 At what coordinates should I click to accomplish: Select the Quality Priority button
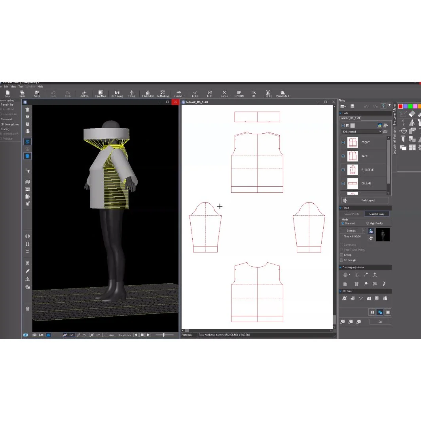377,214
